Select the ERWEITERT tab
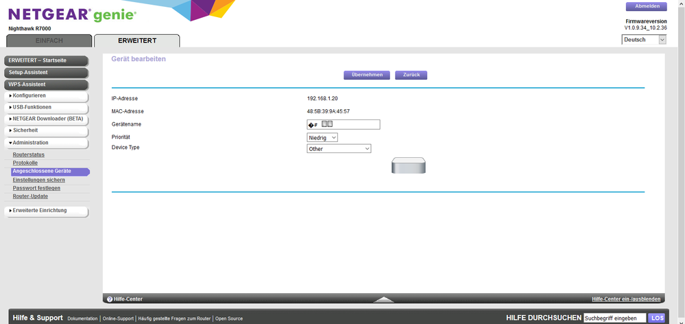The width and height of the screenshot is (685, 324). point(136,40)
